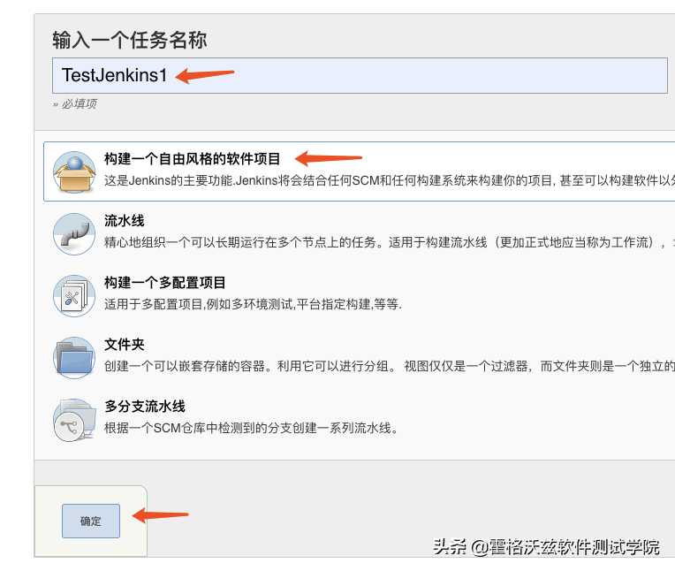The width and height of the screenshot is (675, 571).
Task: Click the description starting 精心地组织一个可以长期运行
Action: (390, 242)
